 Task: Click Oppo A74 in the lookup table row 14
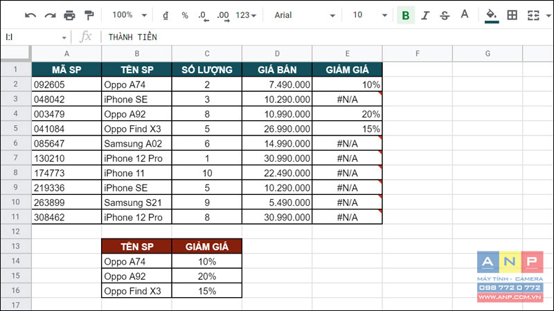[x=136, y=261]
